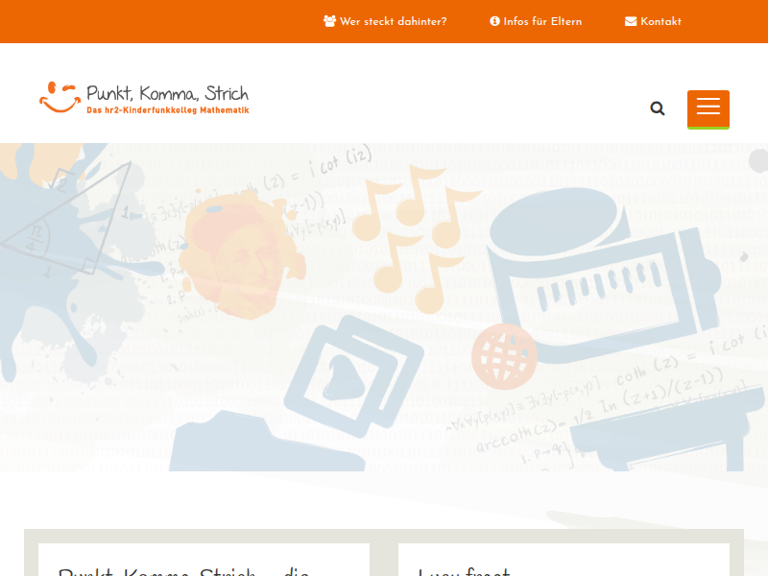The height and width of the screenshot is (576, 768).
Task: Click the hr2-Kinderfunkkolleg Mathematik subtitle
Action: click(x=168, y=110)
